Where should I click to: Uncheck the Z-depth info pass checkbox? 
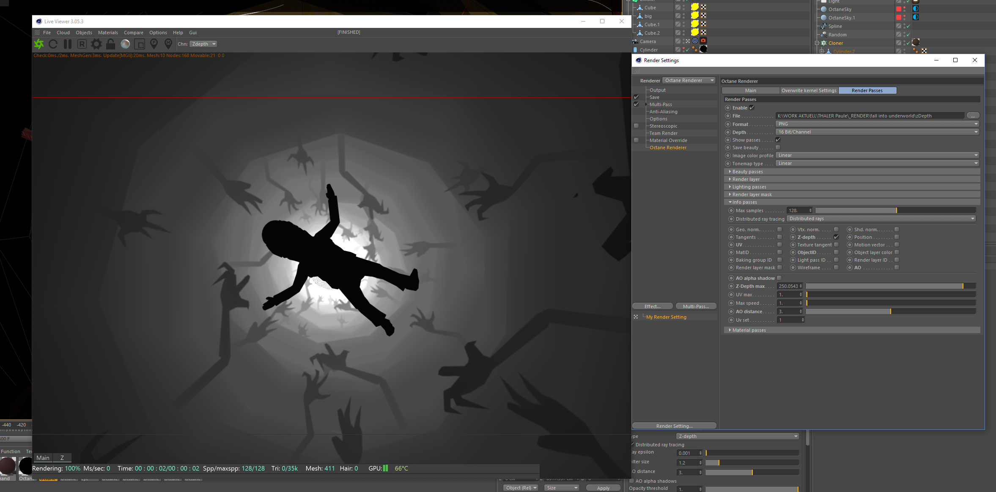point(836,237)
